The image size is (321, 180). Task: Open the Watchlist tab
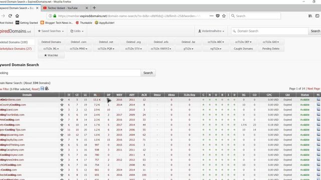click(x=51, y=55)
